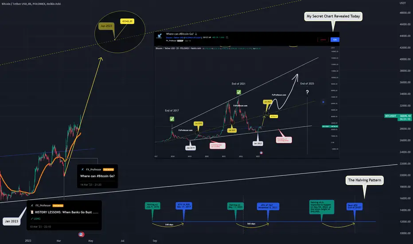413x244 pixels.
Task: Click green checkmark under End of 2017
Action: (x=172, y=119)
